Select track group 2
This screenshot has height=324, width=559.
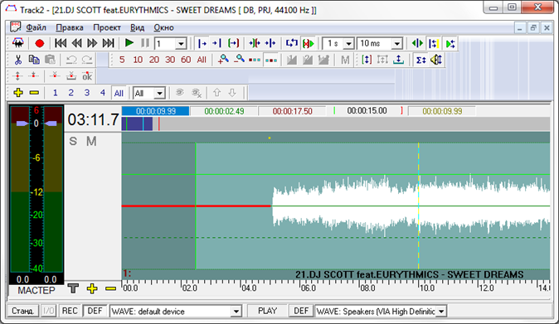pyautogui.click(x=71, y=93)
